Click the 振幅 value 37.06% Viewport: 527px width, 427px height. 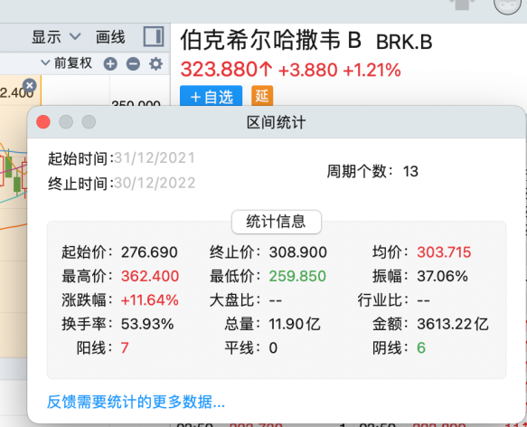442,276
